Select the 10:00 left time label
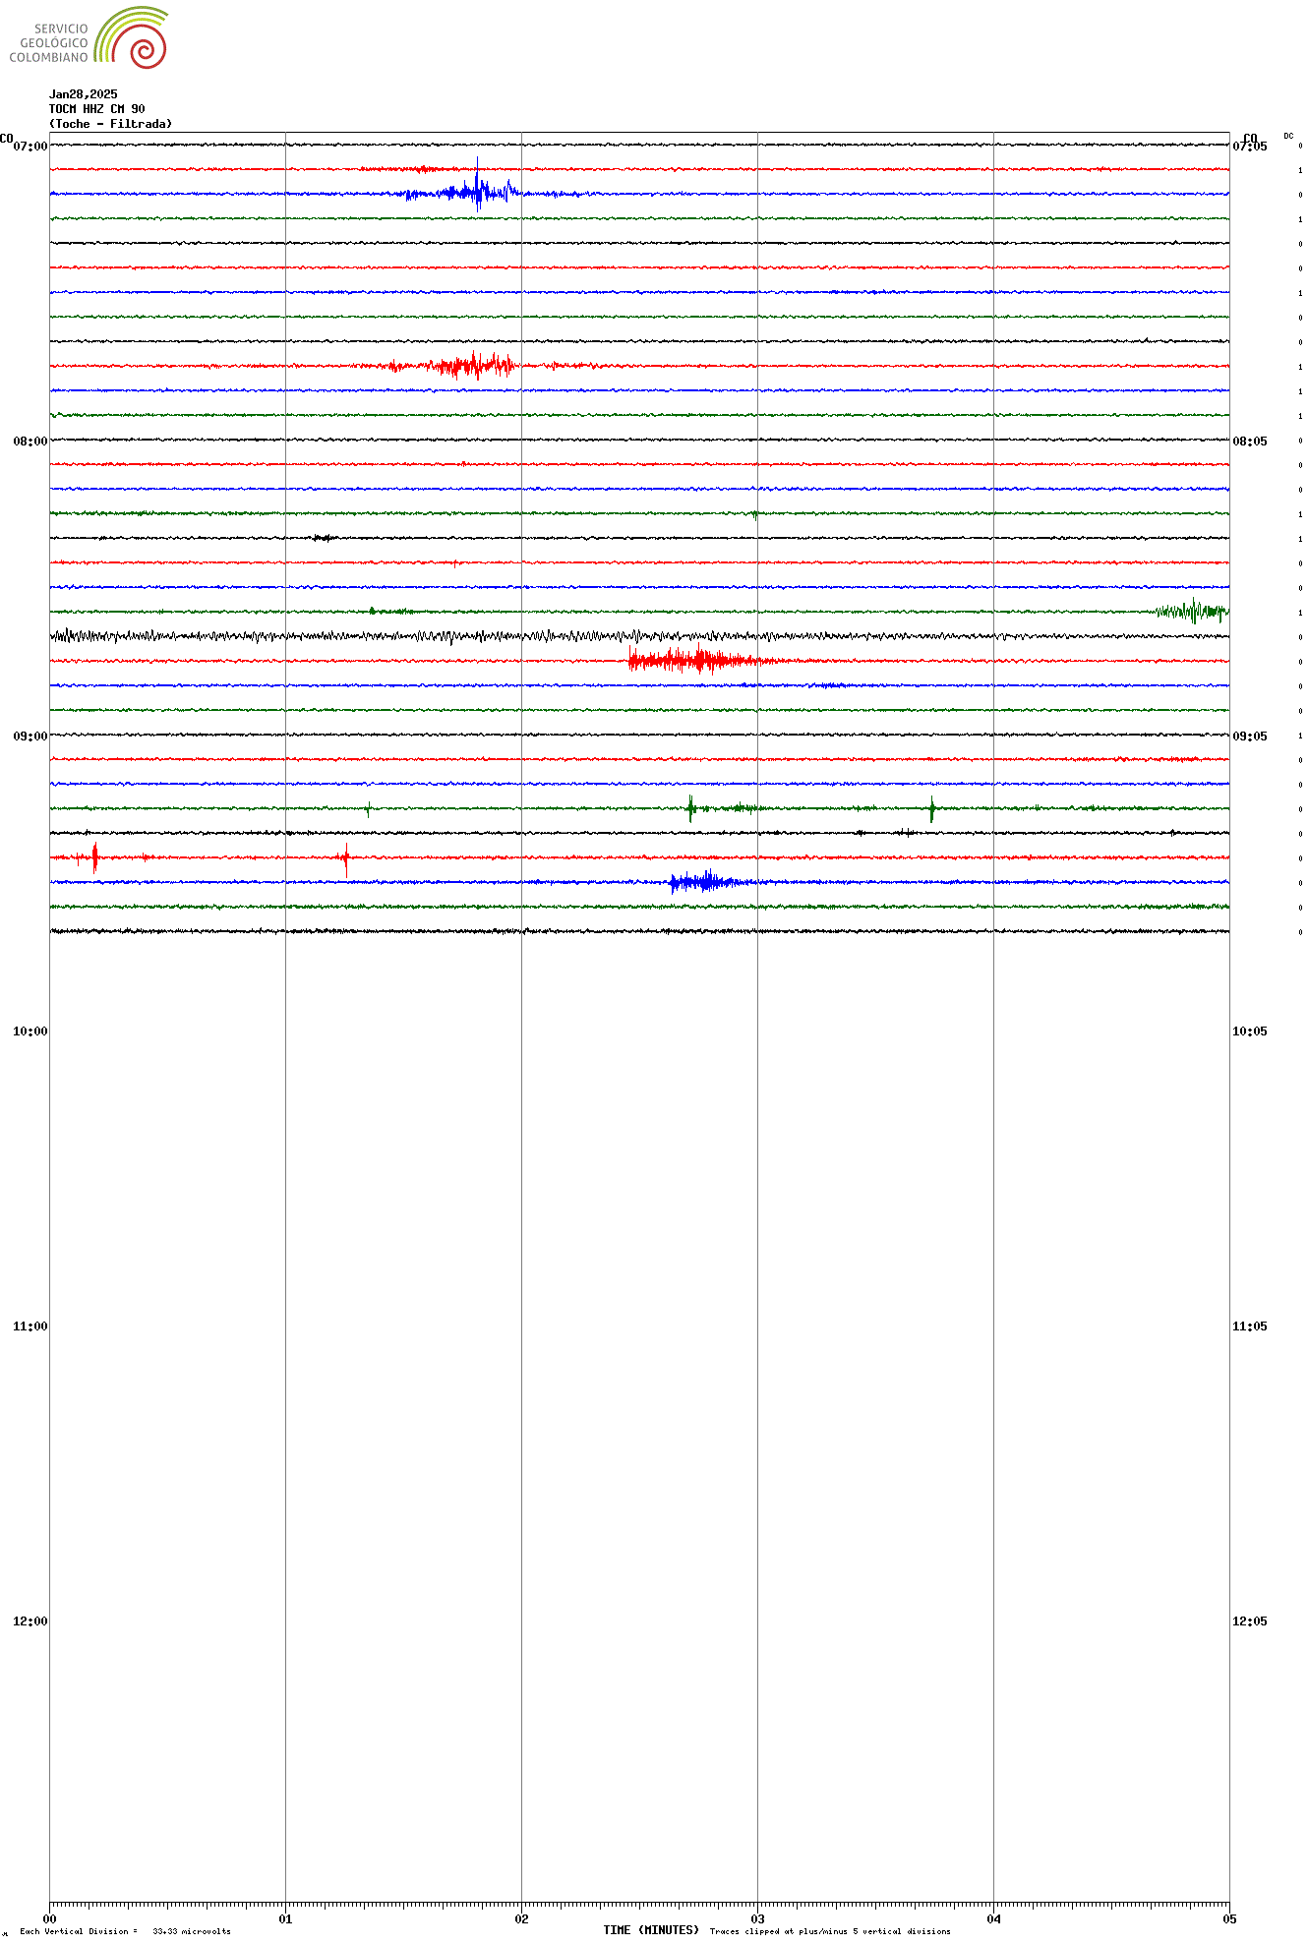This screenshot has width=1308, height=1945. pyautogui.click(x=30, y=1031)
